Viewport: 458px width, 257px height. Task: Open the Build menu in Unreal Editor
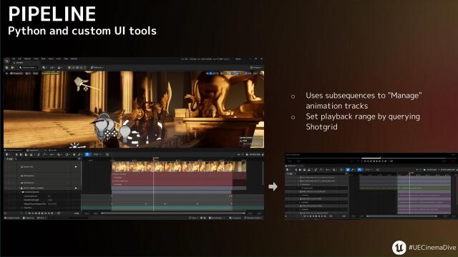pyautogui.click(x=43, y=59)
